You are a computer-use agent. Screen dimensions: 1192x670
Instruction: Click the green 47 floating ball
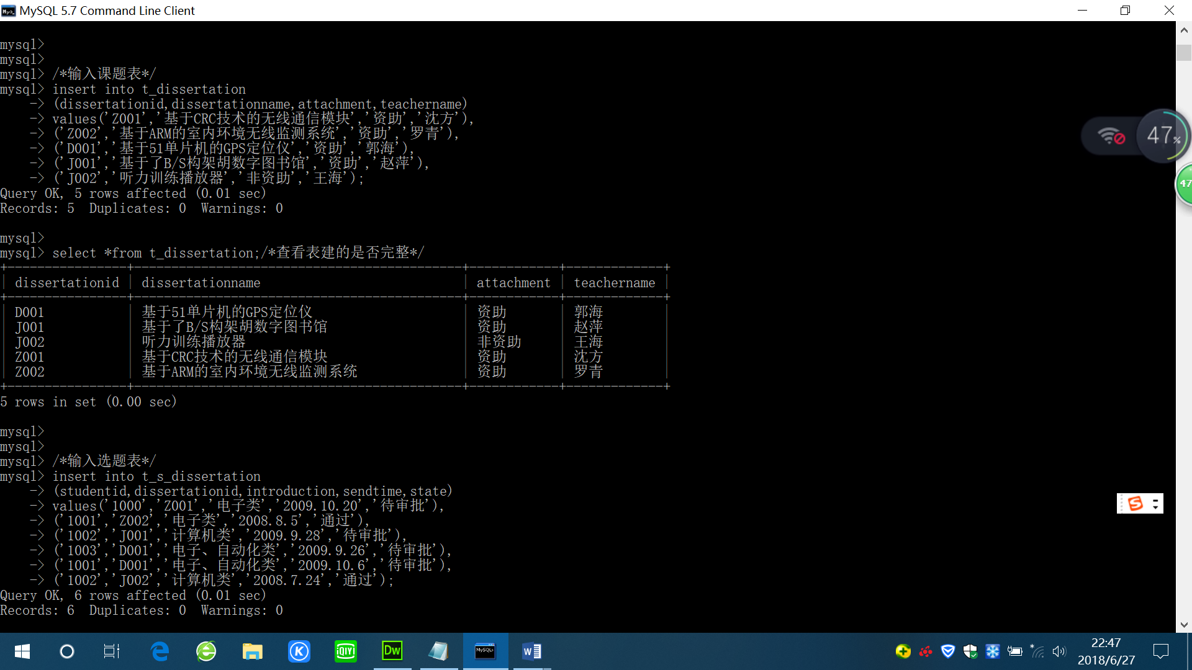1185,184
